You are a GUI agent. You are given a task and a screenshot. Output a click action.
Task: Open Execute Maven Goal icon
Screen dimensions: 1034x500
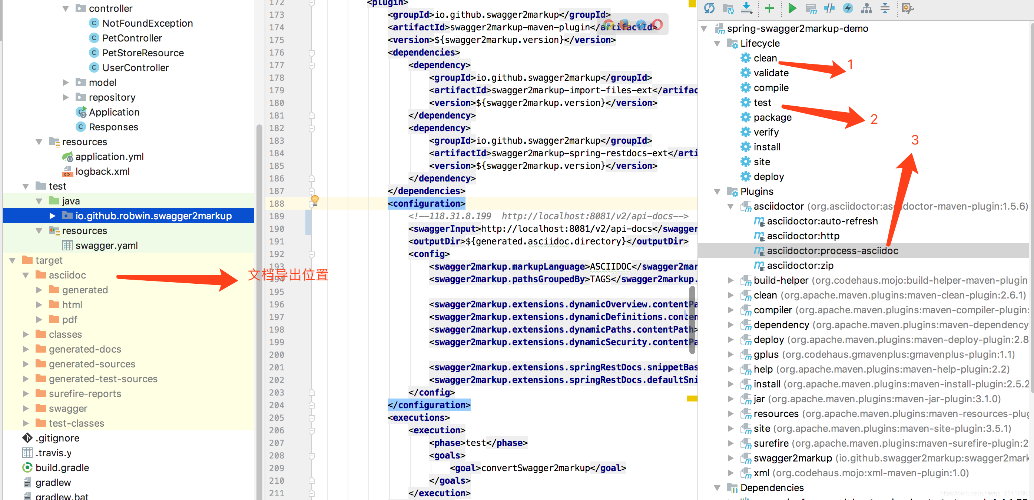point(811,8)
